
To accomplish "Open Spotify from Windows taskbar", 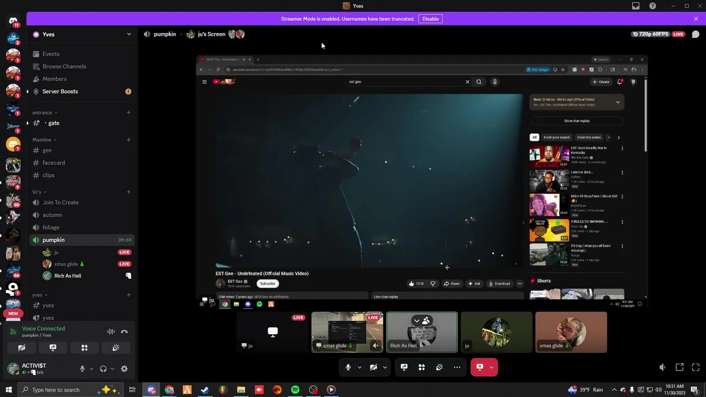I will [x=295, y=390].
